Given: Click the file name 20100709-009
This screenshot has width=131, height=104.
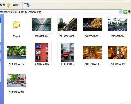Looking at the screenshot, I should (117, 64).
